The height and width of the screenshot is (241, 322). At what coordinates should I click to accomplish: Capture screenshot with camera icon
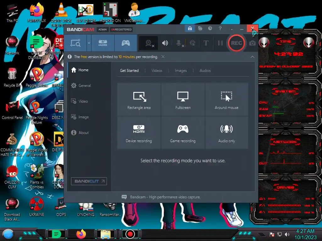(x=253, y=43)
